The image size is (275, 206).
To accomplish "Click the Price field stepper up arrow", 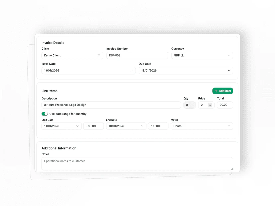I will coord(210,104).
